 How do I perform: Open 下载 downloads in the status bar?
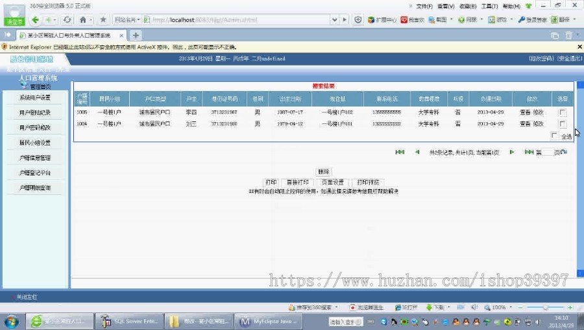(435, 308)
